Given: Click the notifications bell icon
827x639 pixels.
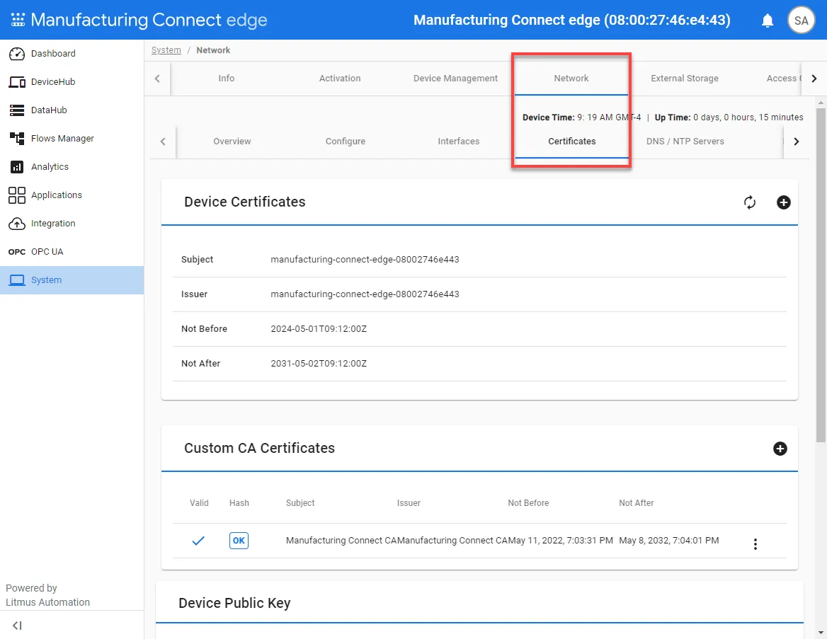Looking at the screenshot, I should 768,21.
